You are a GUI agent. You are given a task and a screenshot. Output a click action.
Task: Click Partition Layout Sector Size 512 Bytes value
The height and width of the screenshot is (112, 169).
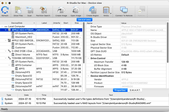tap(126, 72)
